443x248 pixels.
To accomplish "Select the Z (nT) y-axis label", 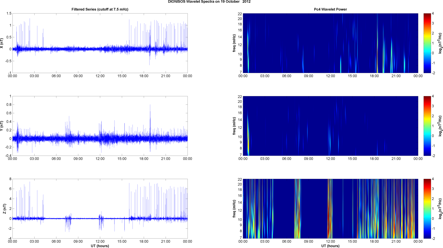I will point(4,209).
